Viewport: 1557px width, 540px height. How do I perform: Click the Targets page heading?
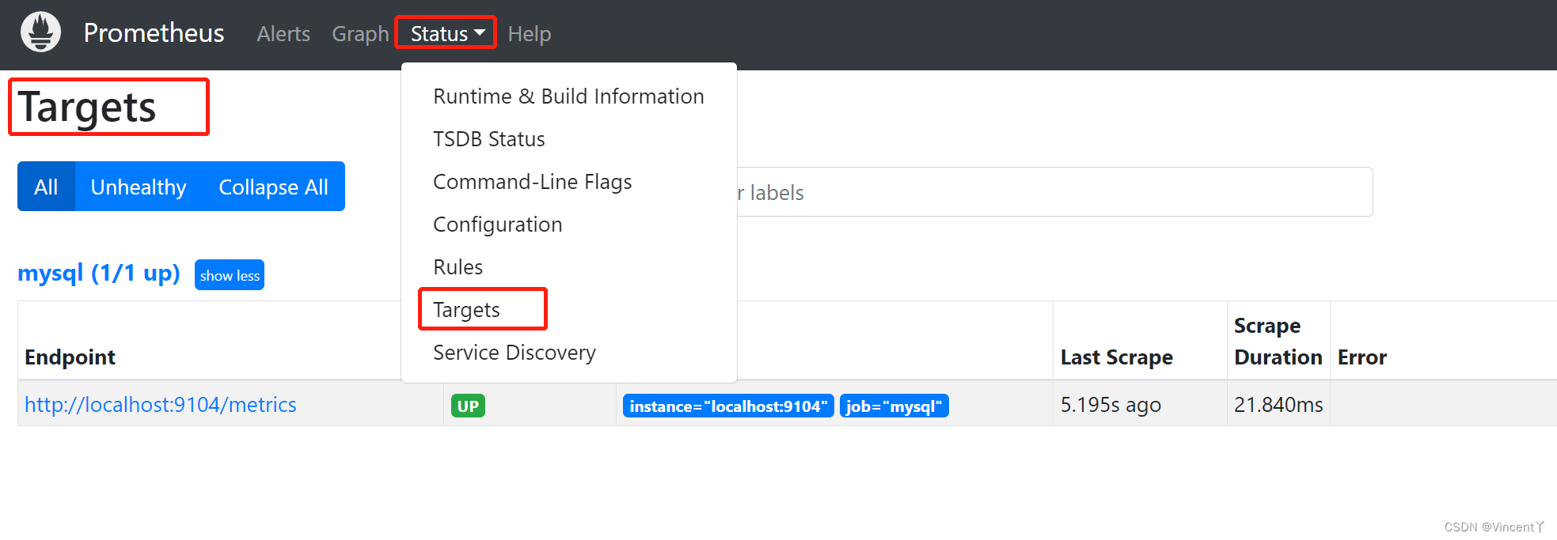click(87, 107)
